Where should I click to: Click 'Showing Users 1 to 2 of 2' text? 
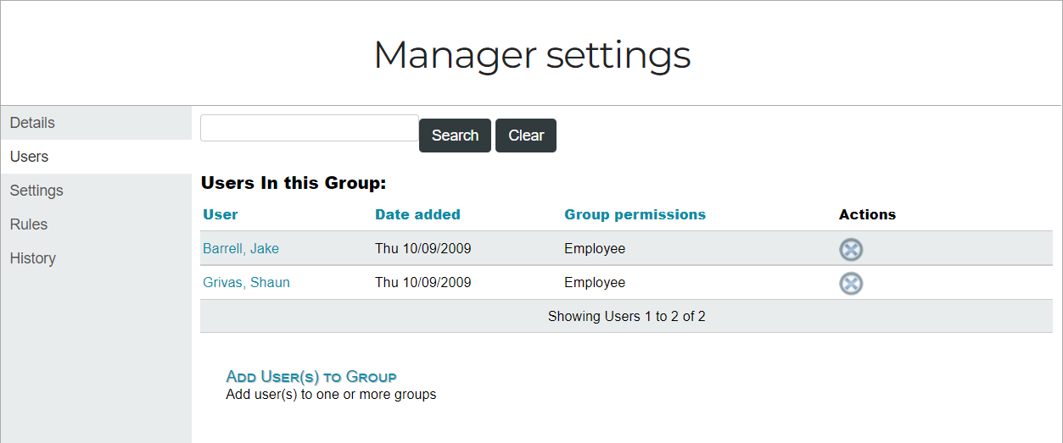(626, 317)
